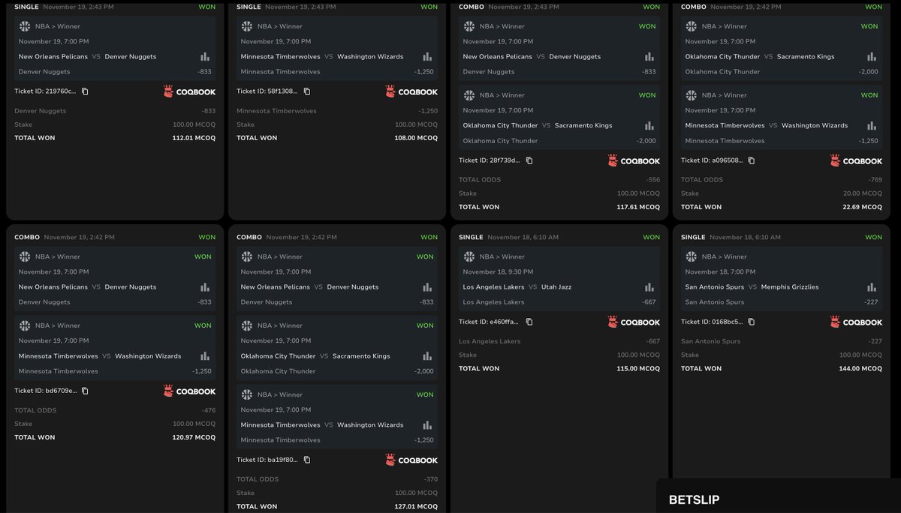Copy ticket ID bd6709e
901x513 pixels.
tap(85, 391)
